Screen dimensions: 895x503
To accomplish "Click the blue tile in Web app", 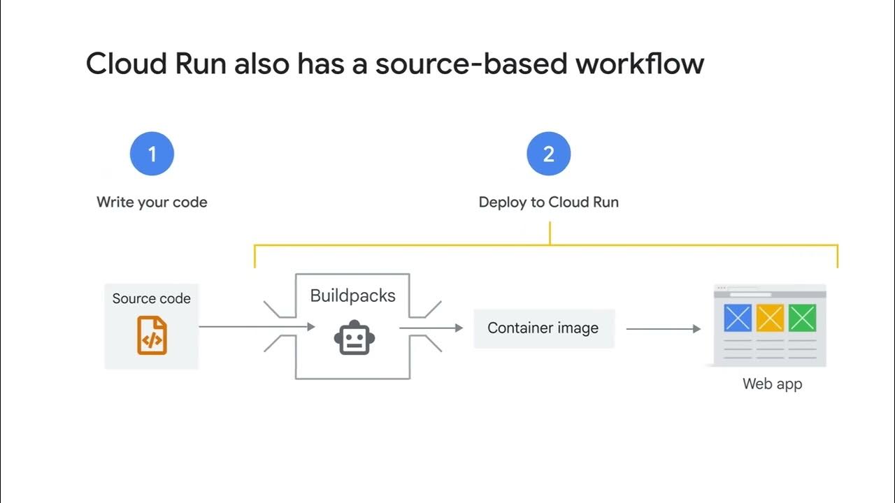I will (x=738, y=318).
